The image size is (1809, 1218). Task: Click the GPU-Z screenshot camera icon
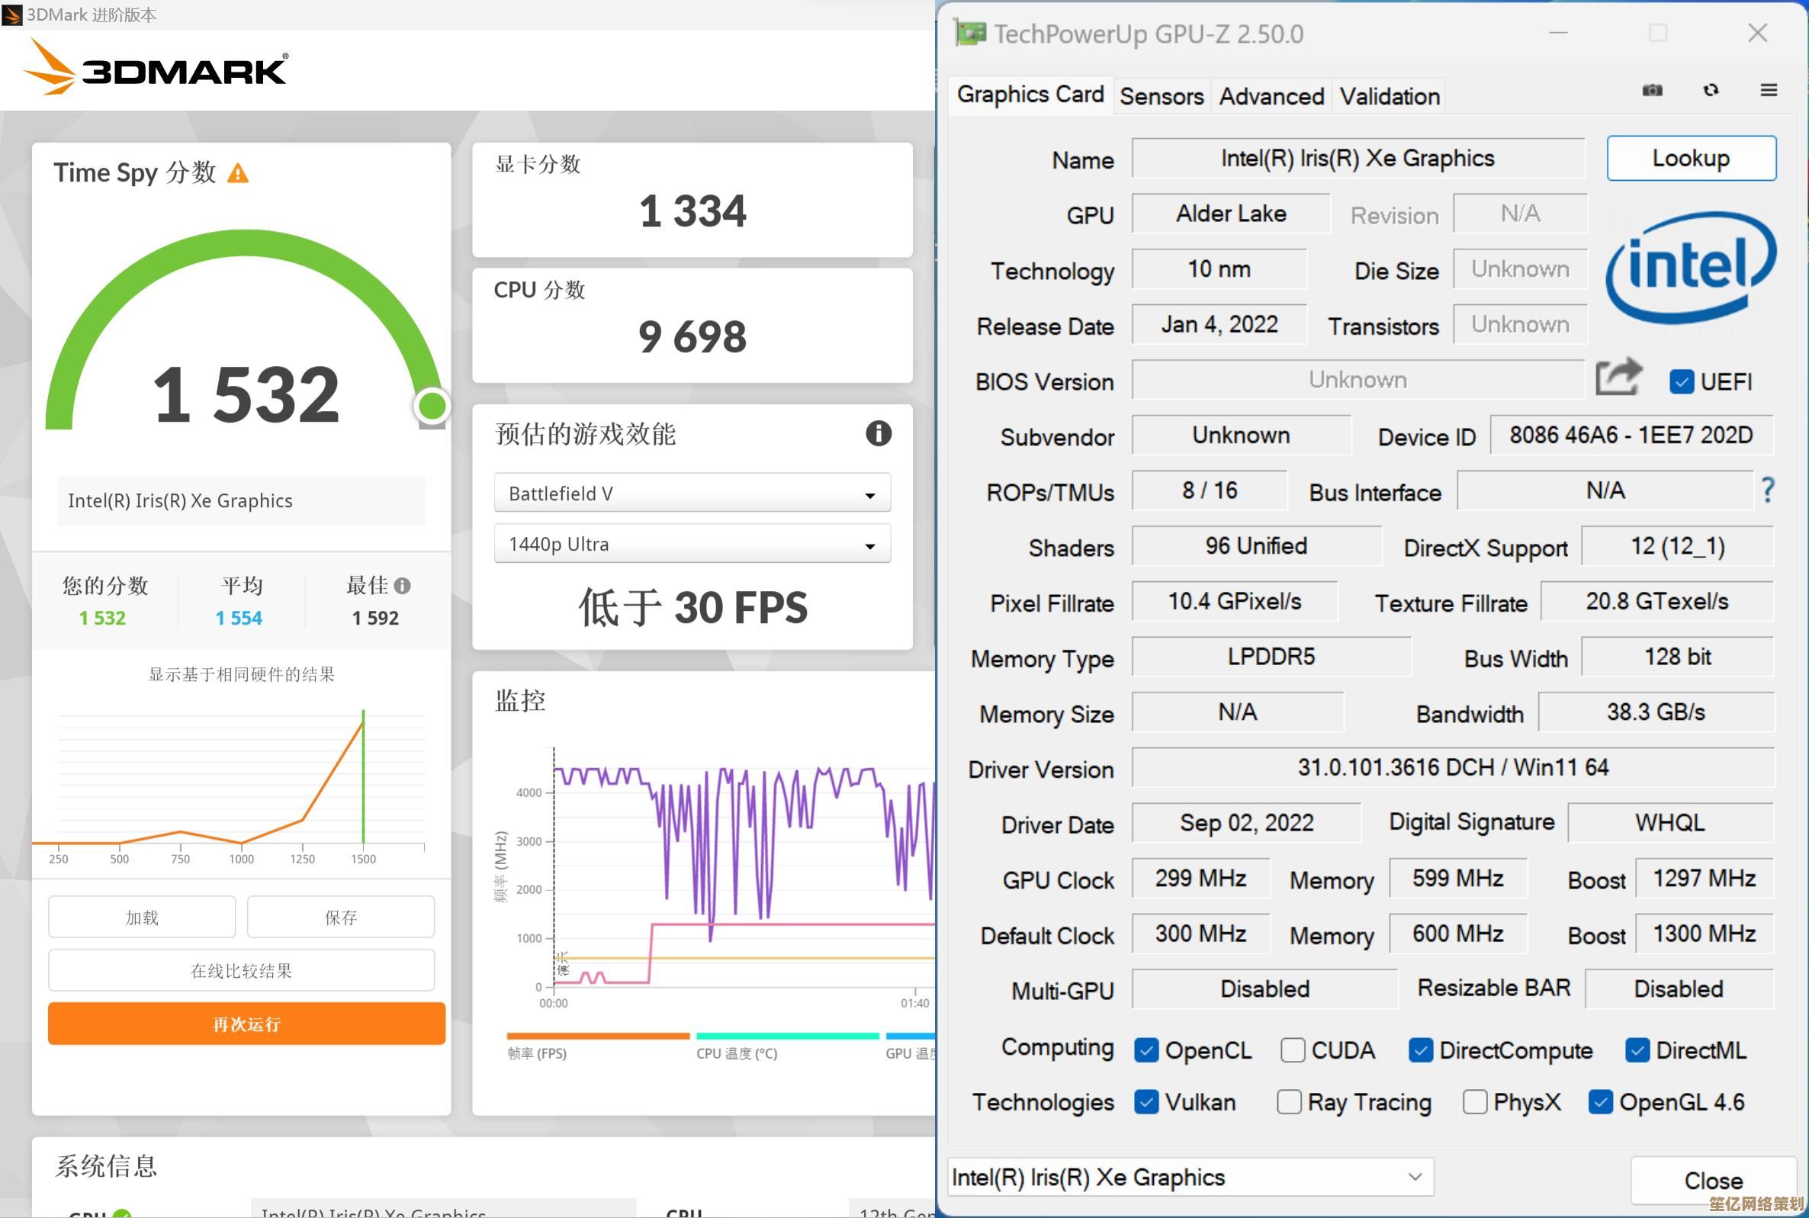pos(1652,90)
